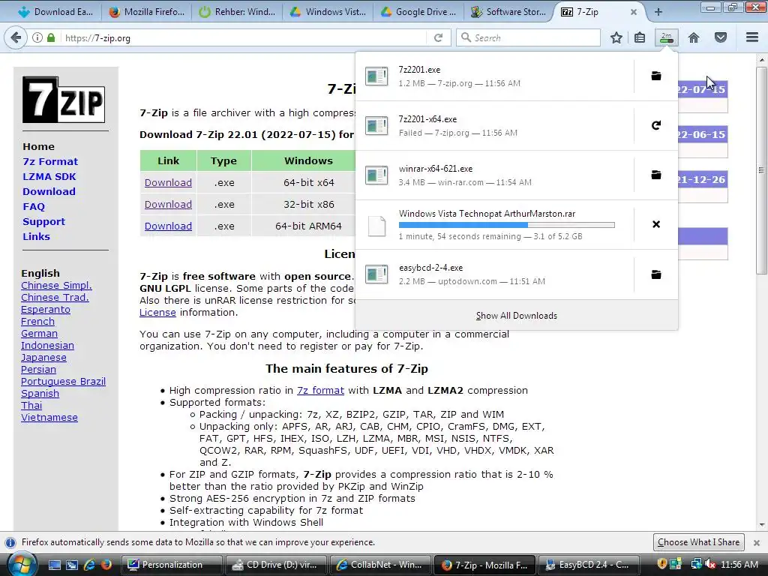Screen dimensions: 768x576
Task: Click the security shield tray icon
Action: 661,565
